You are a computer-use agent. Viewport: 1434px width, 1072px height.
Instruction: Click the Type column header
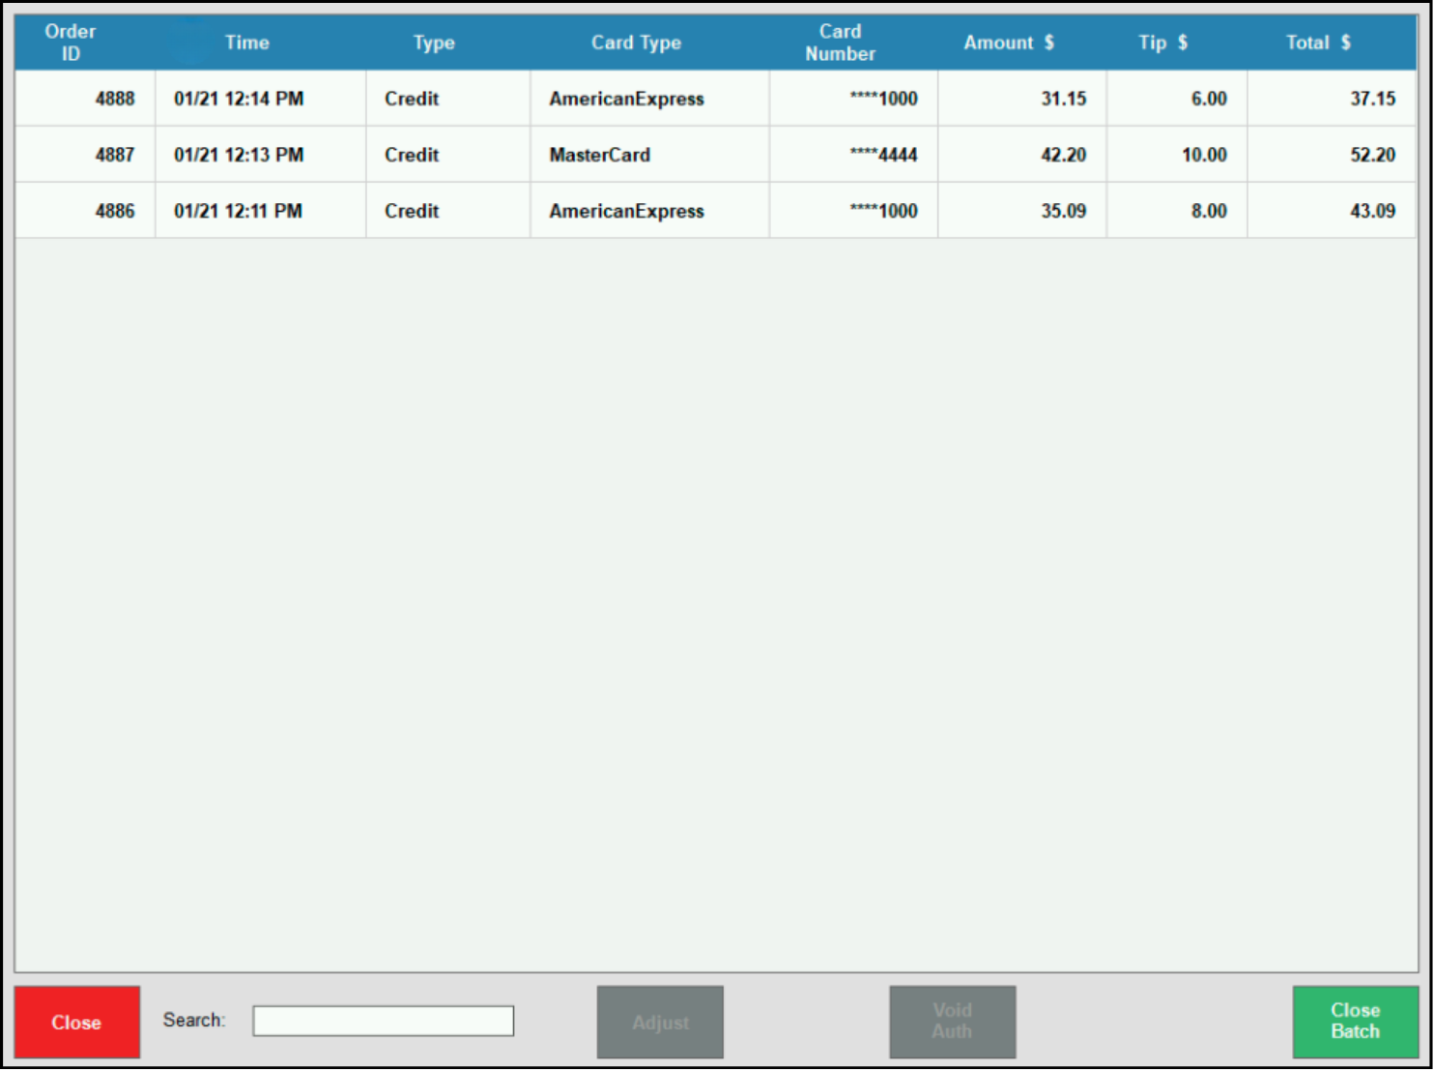point(433,42)
